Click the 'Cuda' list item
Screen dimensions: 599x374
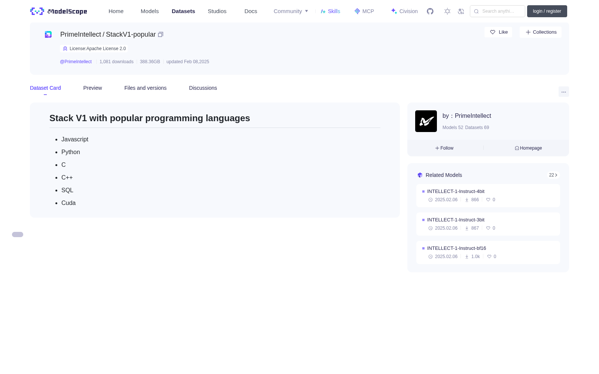69,203
